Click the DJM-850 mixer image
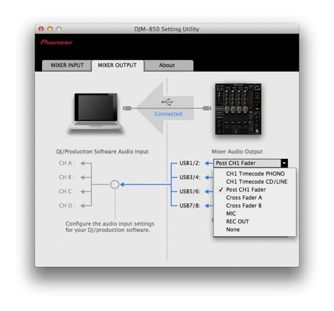The height and width of the screenshot is (311, 334). coord(238,109)
